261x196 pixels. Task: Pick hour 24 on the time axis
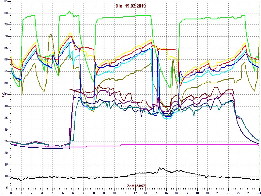tap(259, 193)
